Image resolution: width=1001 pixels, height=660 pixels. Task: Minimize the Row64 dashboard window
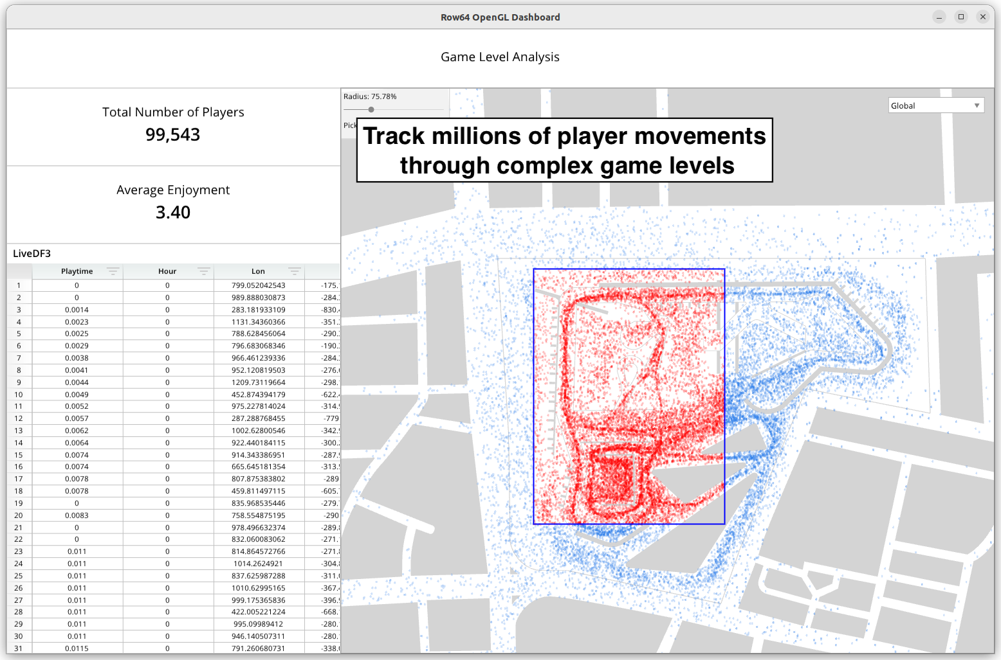click(939, 17)
